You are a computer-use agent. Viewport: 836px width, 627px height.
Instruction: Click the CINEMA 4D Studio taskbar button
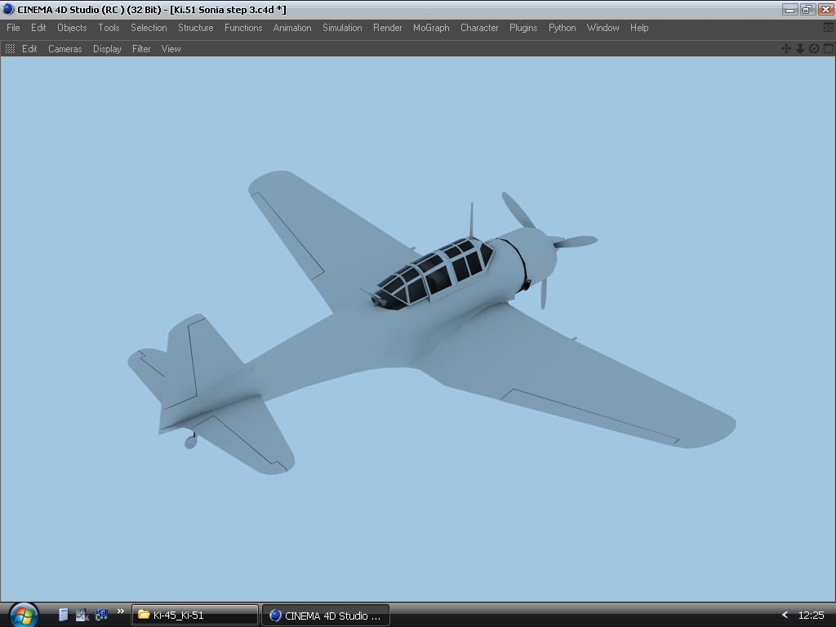click(325, 616)
